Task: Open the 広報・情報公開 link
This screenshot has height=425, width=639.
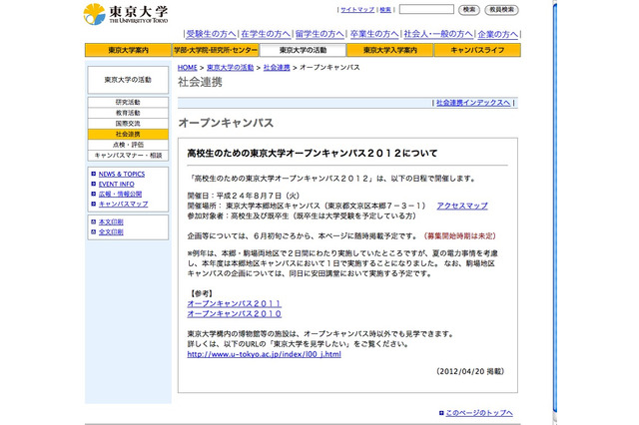Action: coord(120,194)
